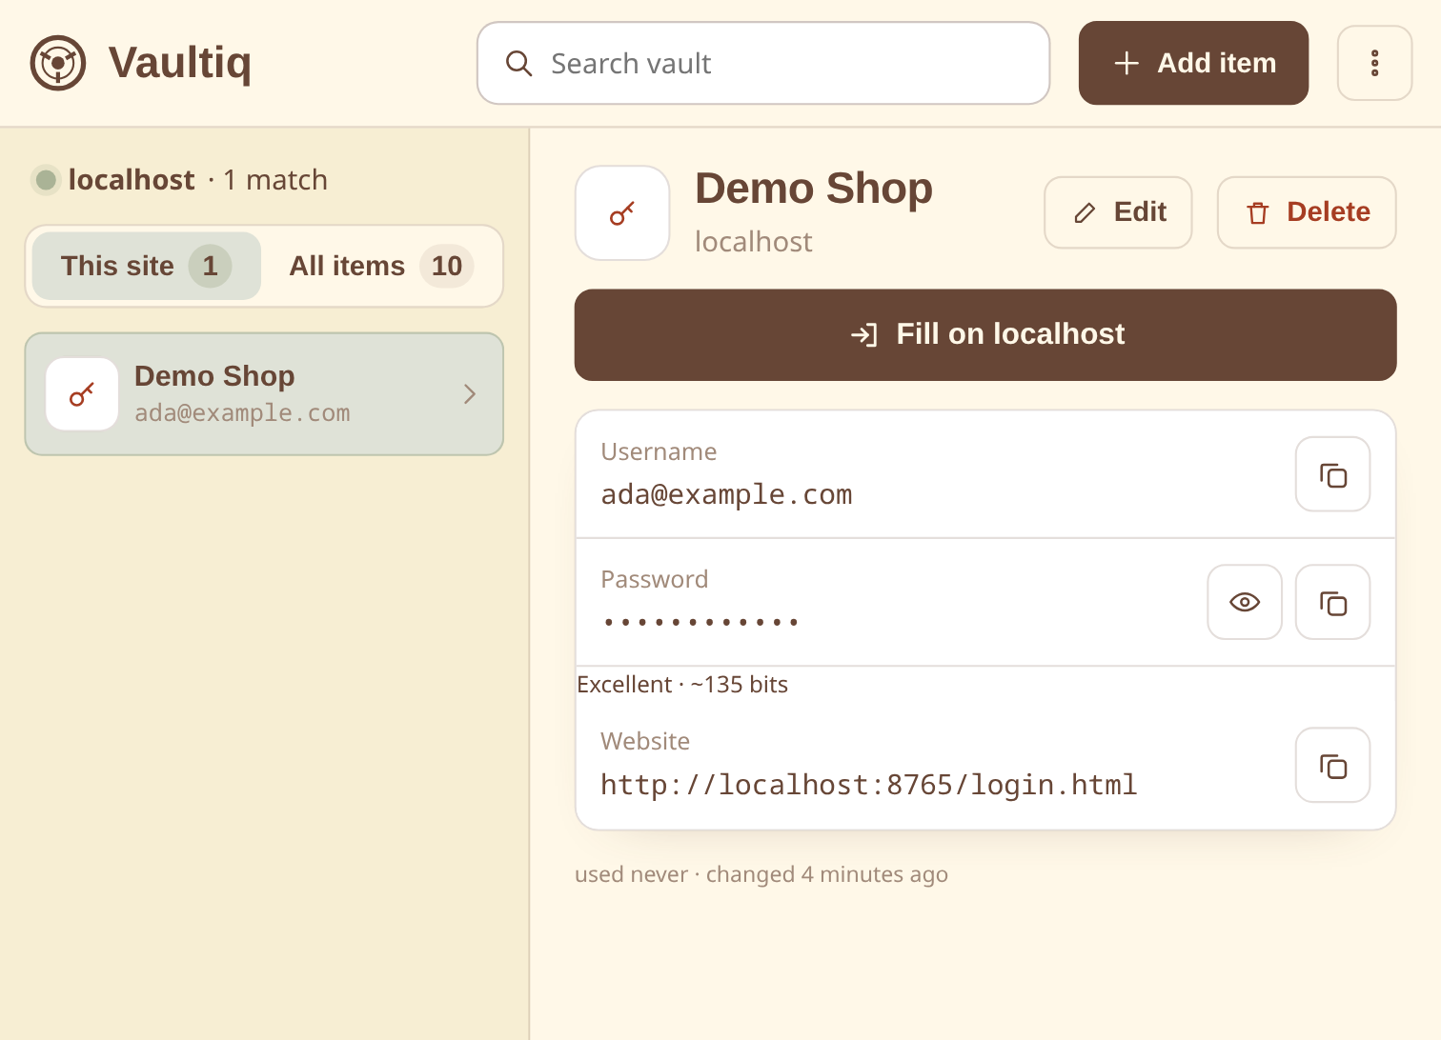Click the Vaultiq logo icon
The image size is (1441, 1040).
tap(58, 63)
